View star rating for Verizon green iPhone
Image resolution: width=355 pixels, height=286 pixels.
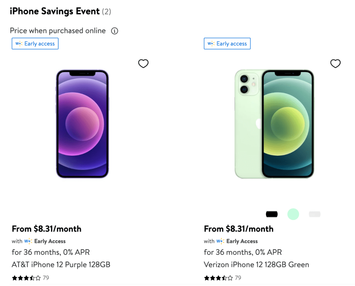pyautogui.click(x=218, y=278)
